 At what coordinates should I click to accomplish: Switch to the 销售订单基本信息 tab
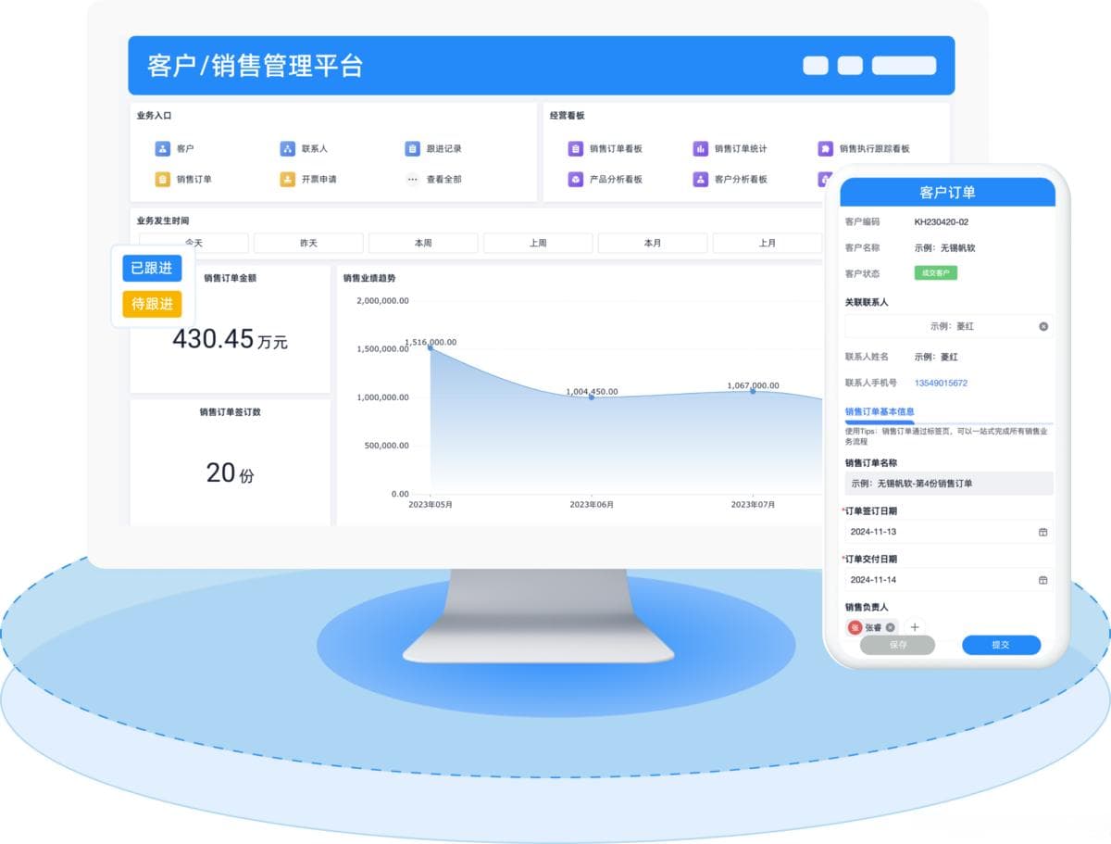(880, 411)
